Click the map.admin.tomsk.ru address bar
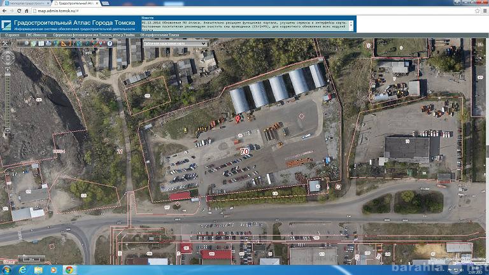Image resolution: width=489 pixels, height=275 pixels. pyautogui.click(x=256, y=11)
